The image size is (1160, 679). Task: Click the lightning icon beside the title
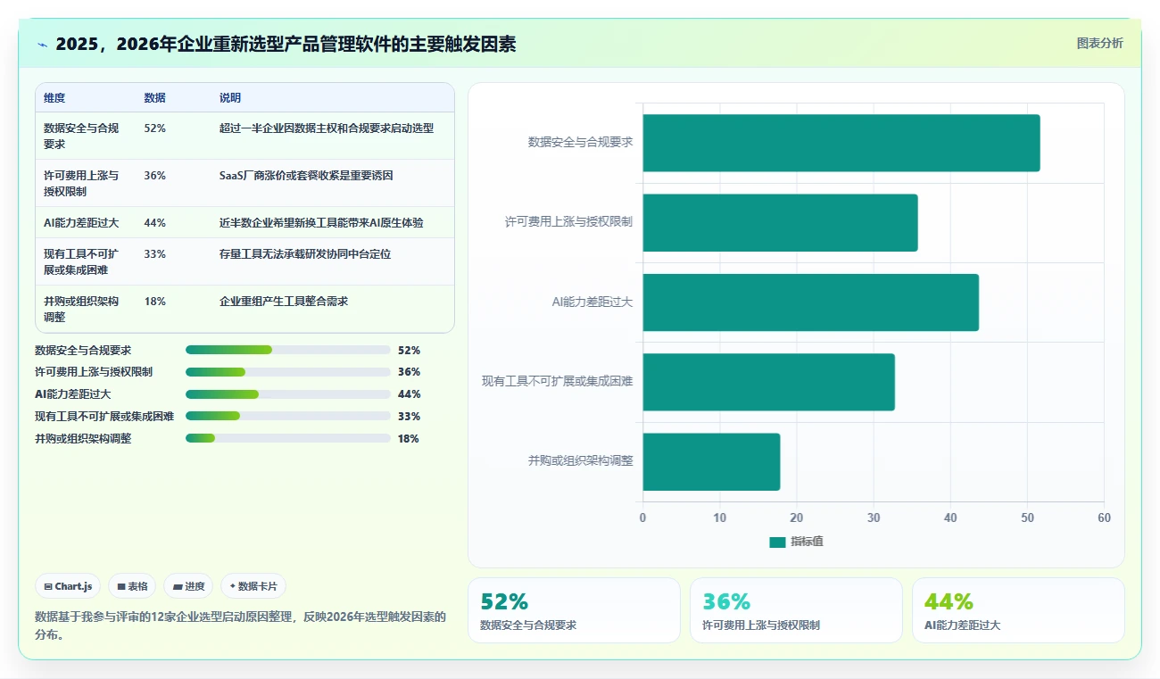click(x=42, y=45)
